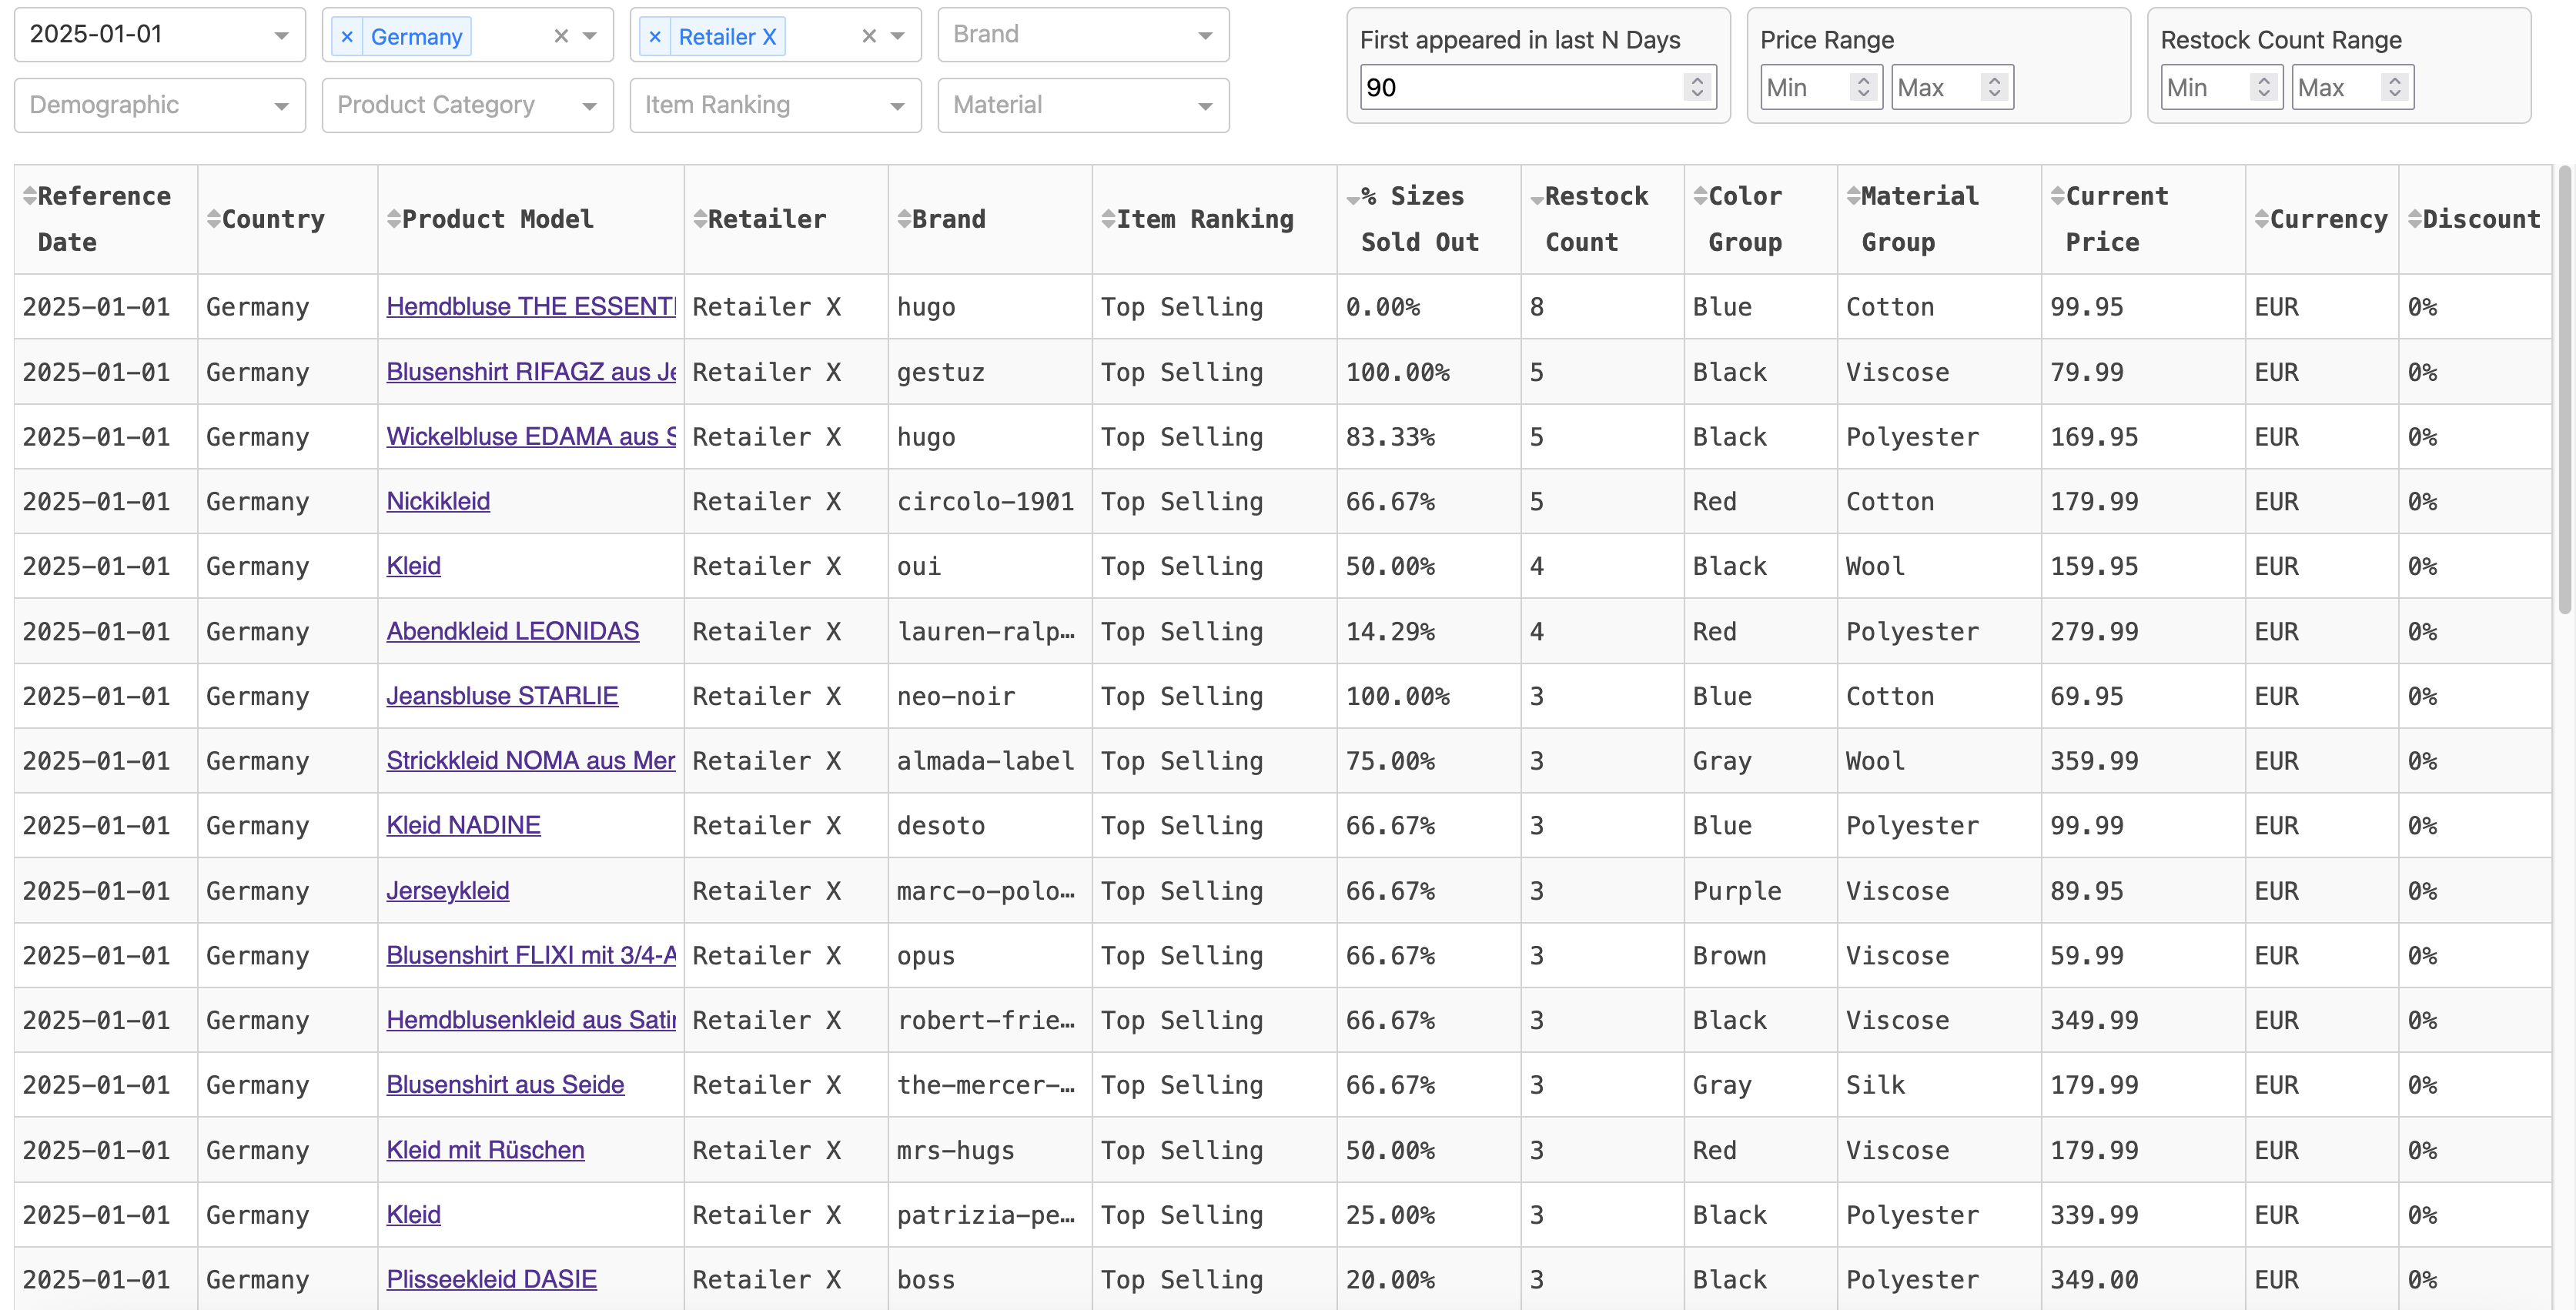Open the Blusenshirt aus Seide link
Screen dimensions: 2576x1310
[505, 1084]
